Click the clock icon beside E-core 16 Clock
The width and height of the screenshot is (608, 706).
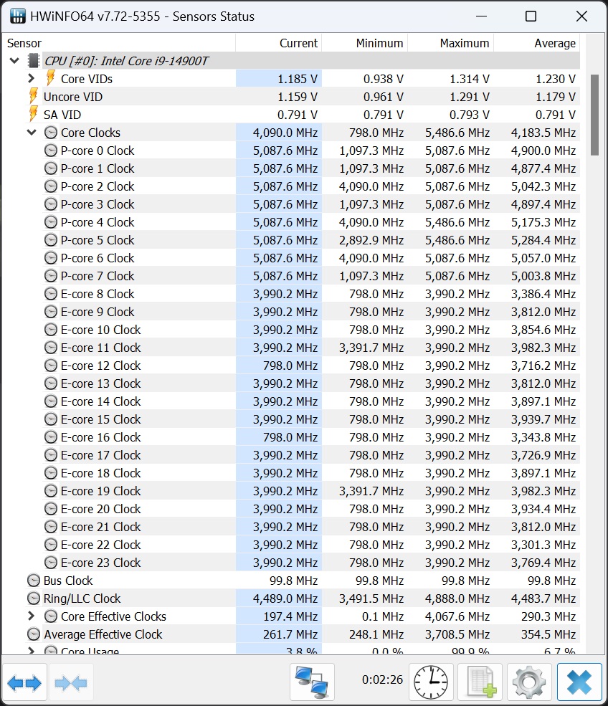click(x=51, y=437)
